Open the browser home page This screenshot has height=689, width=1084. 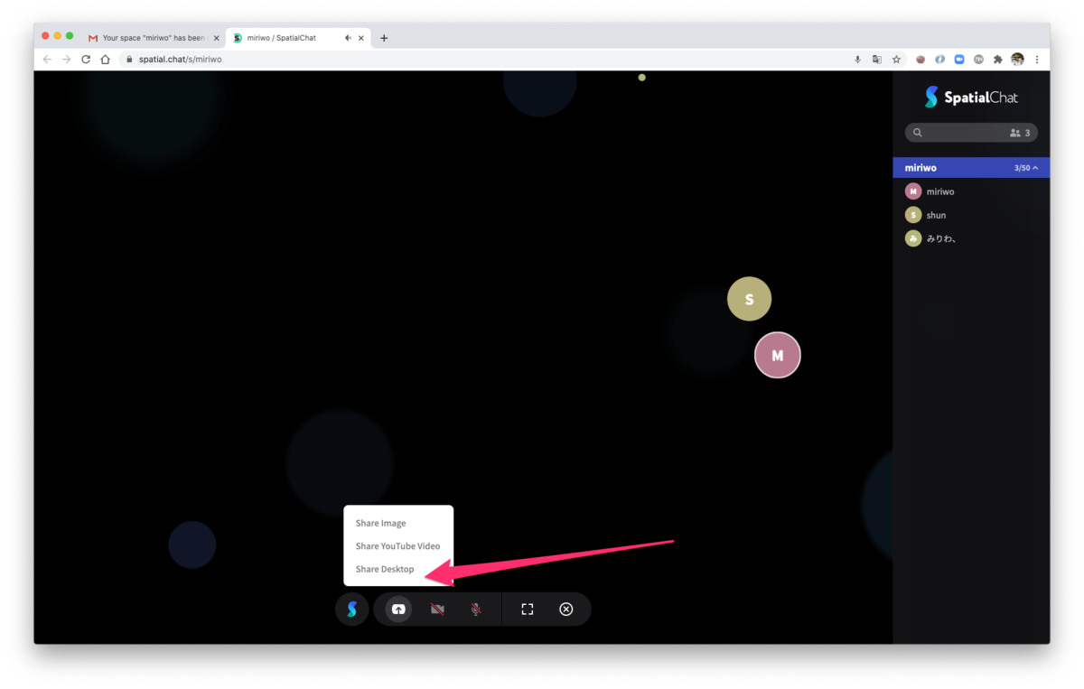[106, 60]
